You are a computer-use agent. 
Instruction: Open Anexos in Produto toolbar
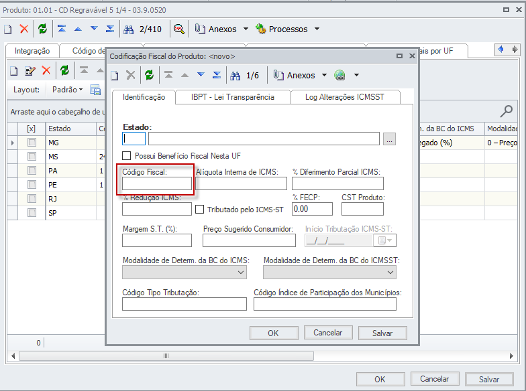(215, 29)
